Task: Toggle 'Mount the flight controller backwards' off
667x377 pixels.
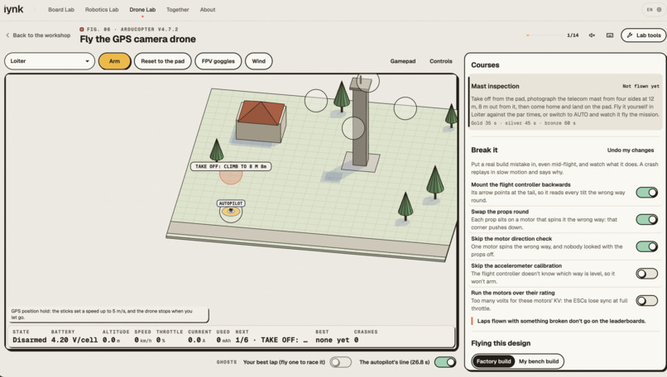Action: click(646, 192)
